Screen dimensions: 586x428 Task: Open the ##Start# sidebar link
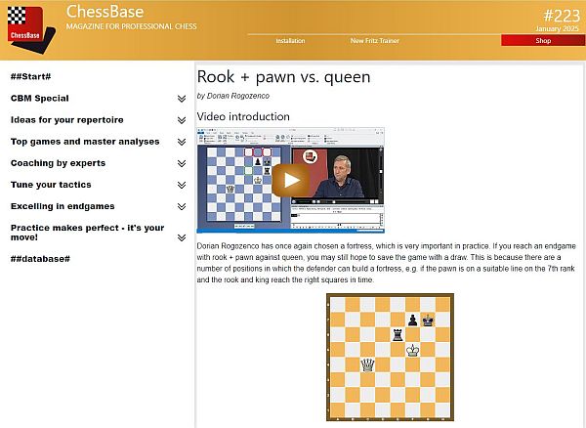coord(31,76)
